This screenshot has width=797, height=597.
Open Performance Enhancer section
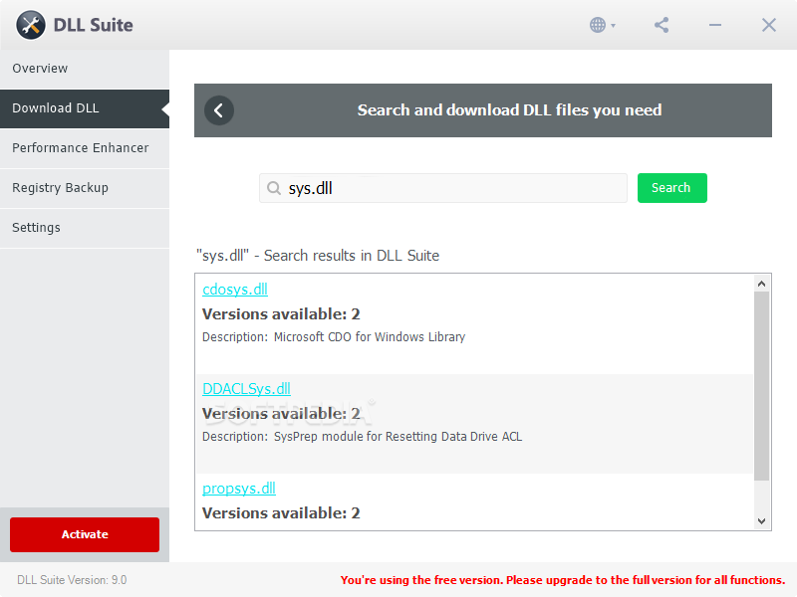[x=85, y=147]
